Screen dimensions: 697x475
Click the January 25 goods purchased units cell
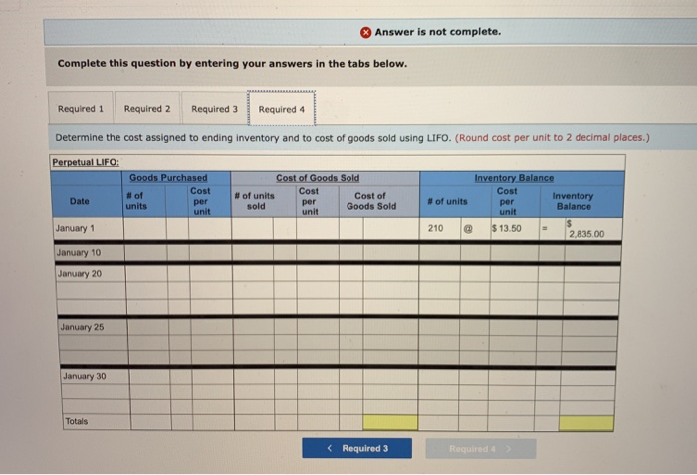click(x=148, y=327)
